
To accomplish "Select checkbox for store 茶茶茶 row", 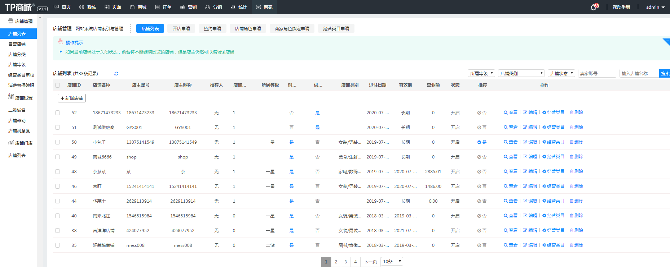I will click(x=58, y=172).
